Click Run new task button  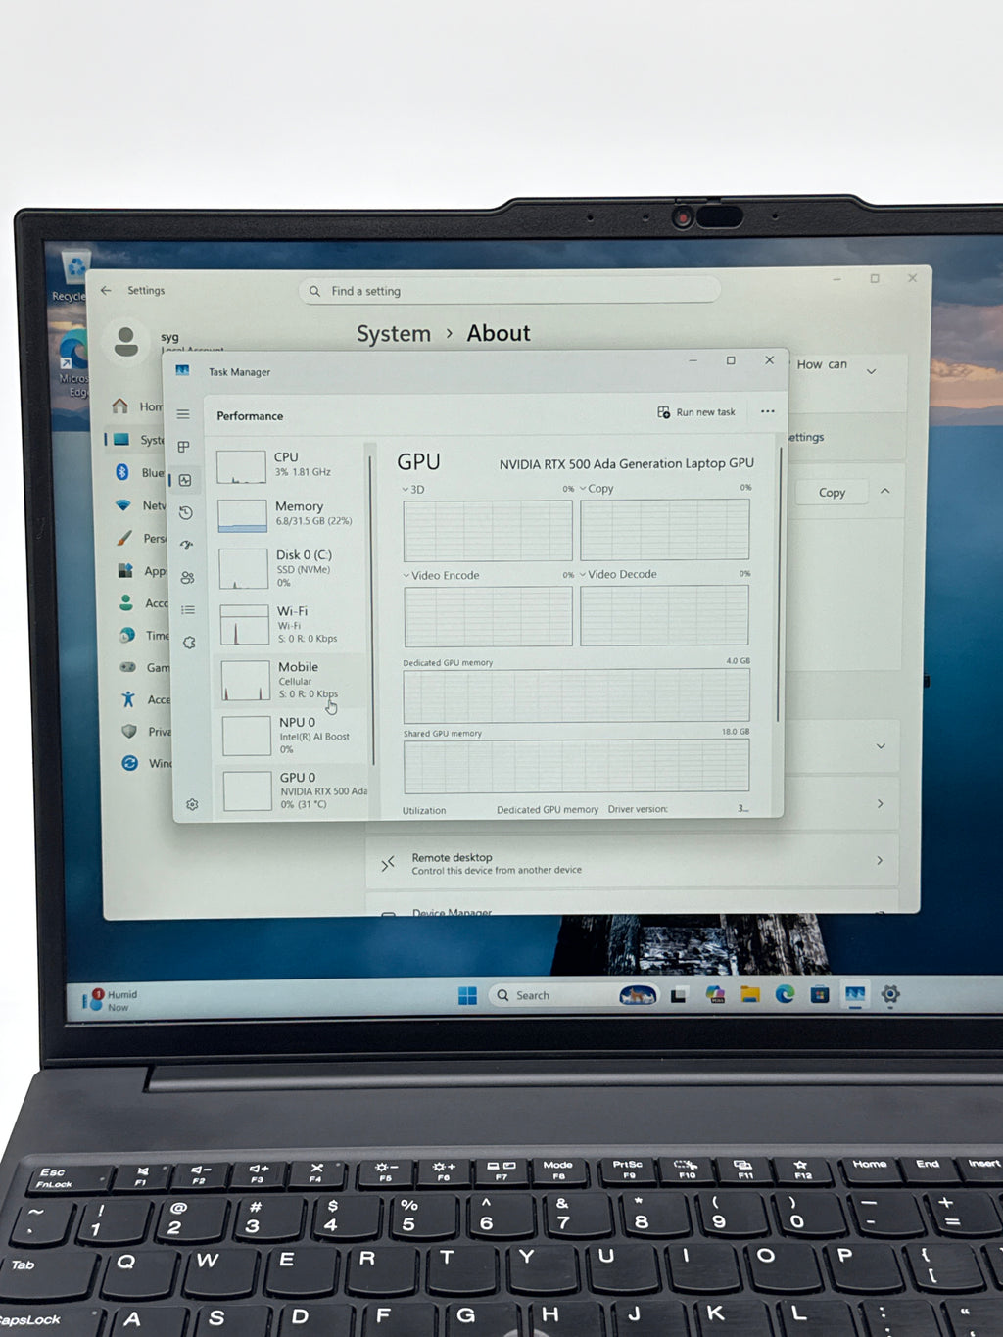(696, 412)
